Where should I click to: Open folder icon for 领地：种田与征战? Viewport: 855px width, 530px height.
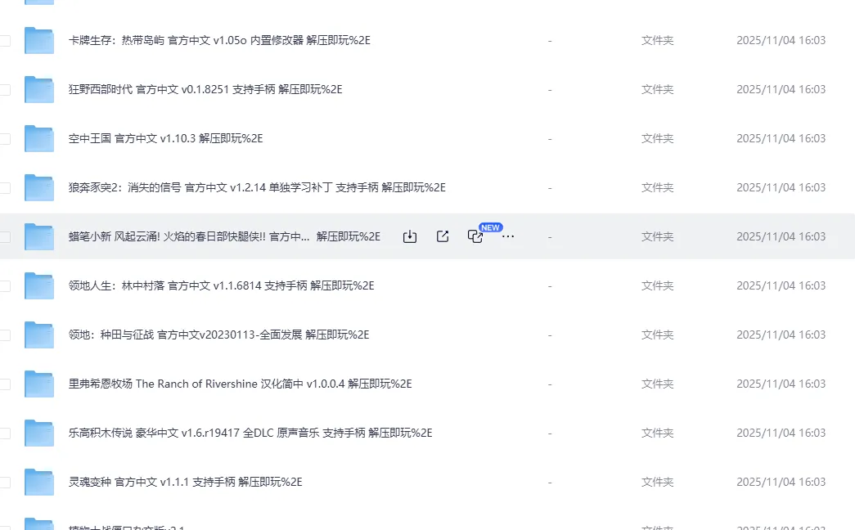pos(39,335)
